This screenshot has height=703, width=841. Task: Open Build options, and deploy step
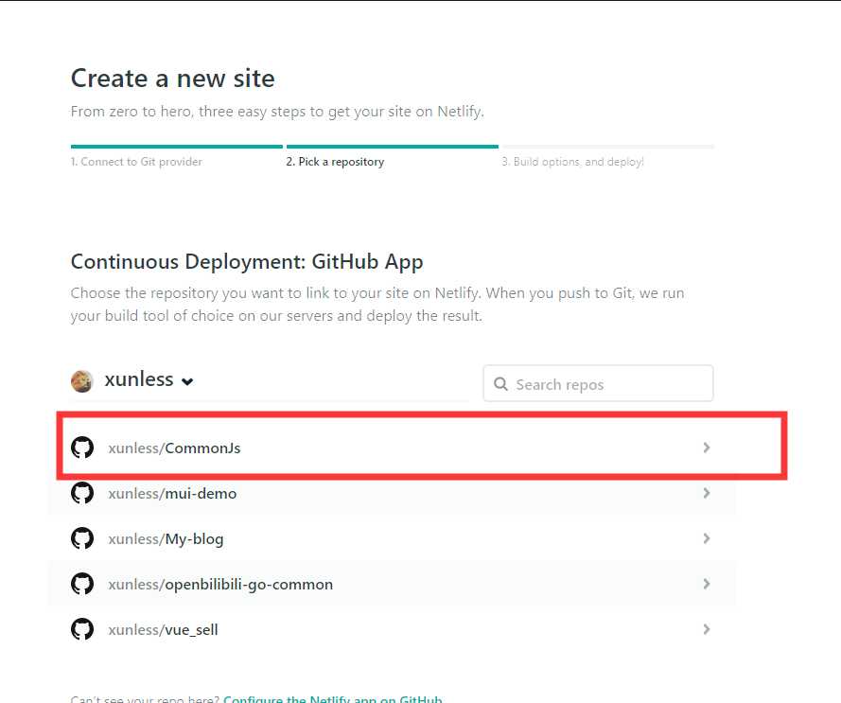coord(572,162)
